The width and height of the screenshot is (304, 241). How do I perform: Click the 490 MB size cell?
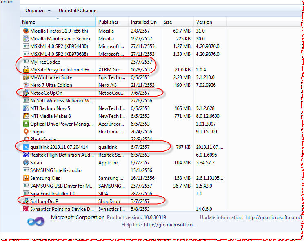tap(182, 85)
